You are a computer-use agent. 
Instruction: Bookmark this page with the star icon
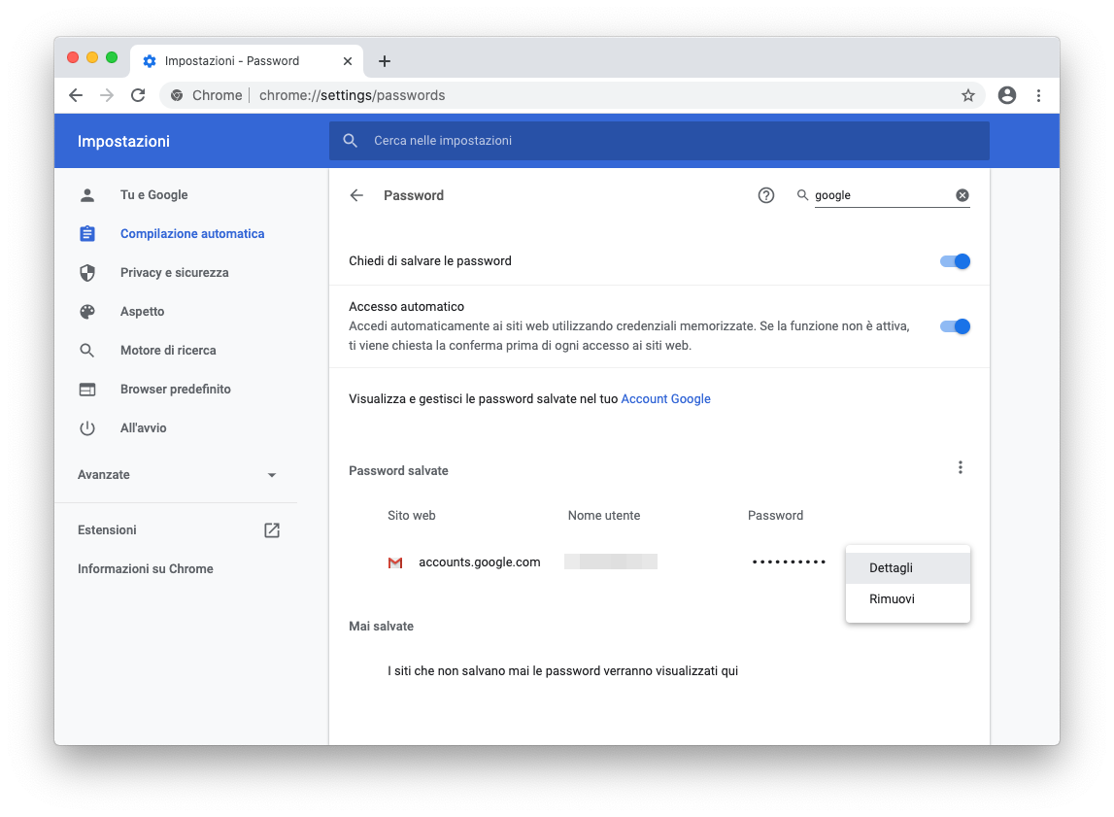967,95
